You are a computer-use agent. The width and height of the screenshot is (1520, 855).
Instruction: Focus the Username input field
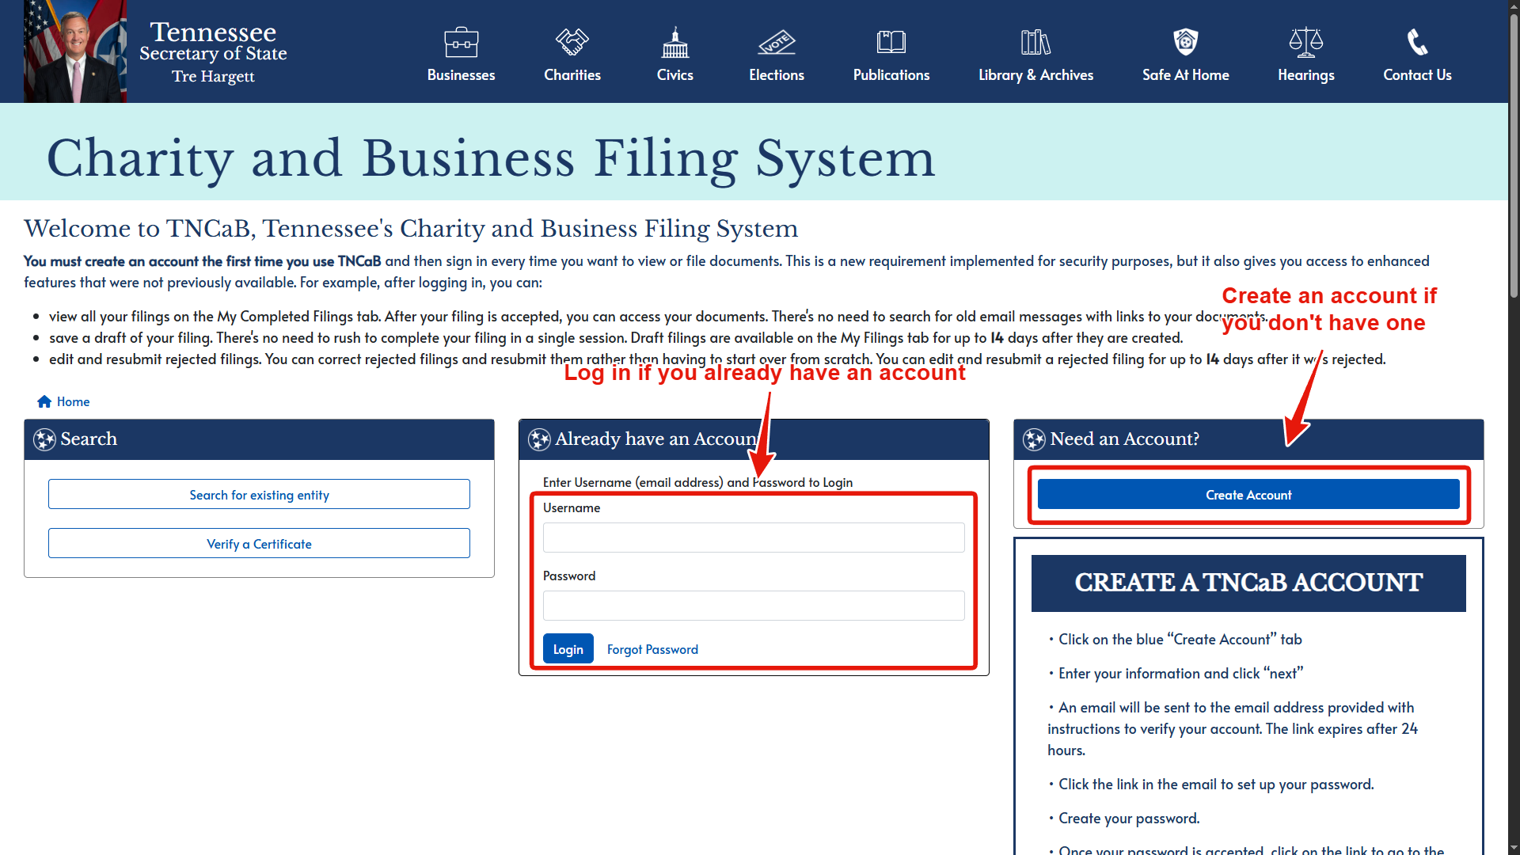(x=754, y=538)
